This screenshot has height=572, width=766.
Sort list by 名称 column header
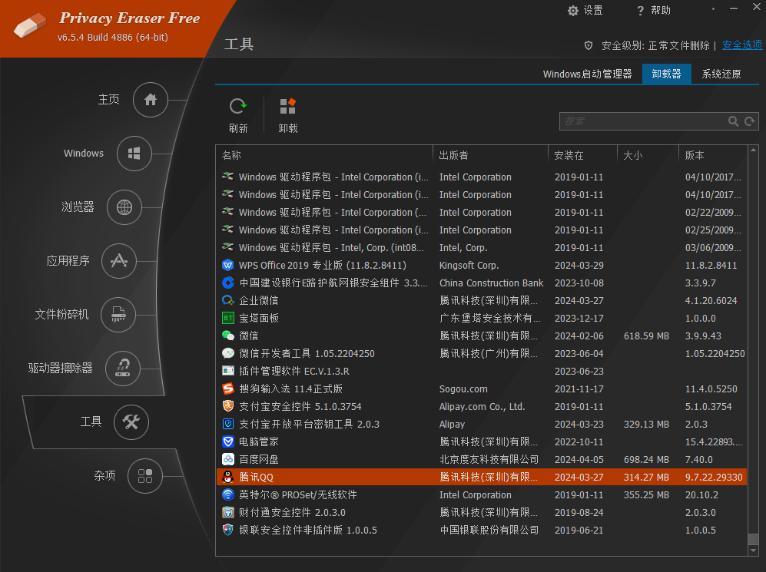[324, 155]
